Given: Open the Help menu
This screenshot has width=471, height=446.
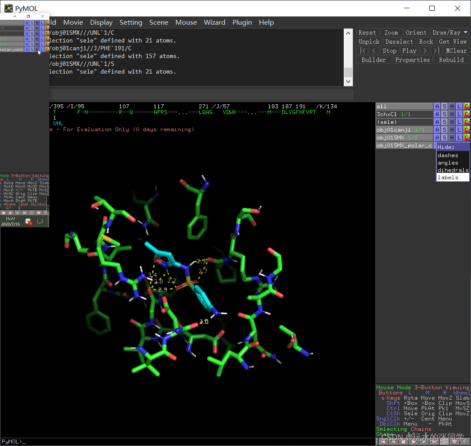Looking at the screenshot, I should coord(266,23).
